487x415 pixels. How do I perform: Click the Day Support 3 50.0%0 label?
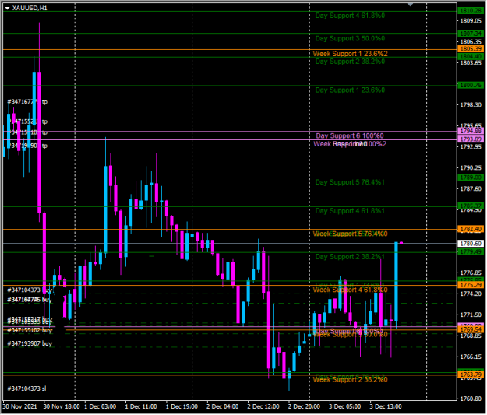(x=350, y=38)
